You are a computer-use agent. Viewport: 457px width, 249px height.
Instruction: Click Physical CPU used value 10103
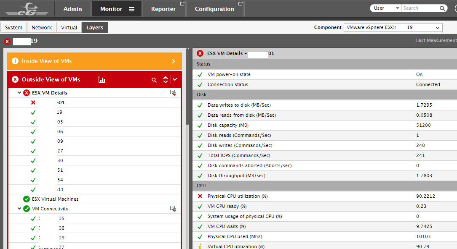click(x=423, y=236)
